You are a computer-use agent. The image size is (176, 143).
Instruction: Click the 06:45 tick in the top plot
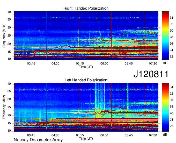click(129, 63)
